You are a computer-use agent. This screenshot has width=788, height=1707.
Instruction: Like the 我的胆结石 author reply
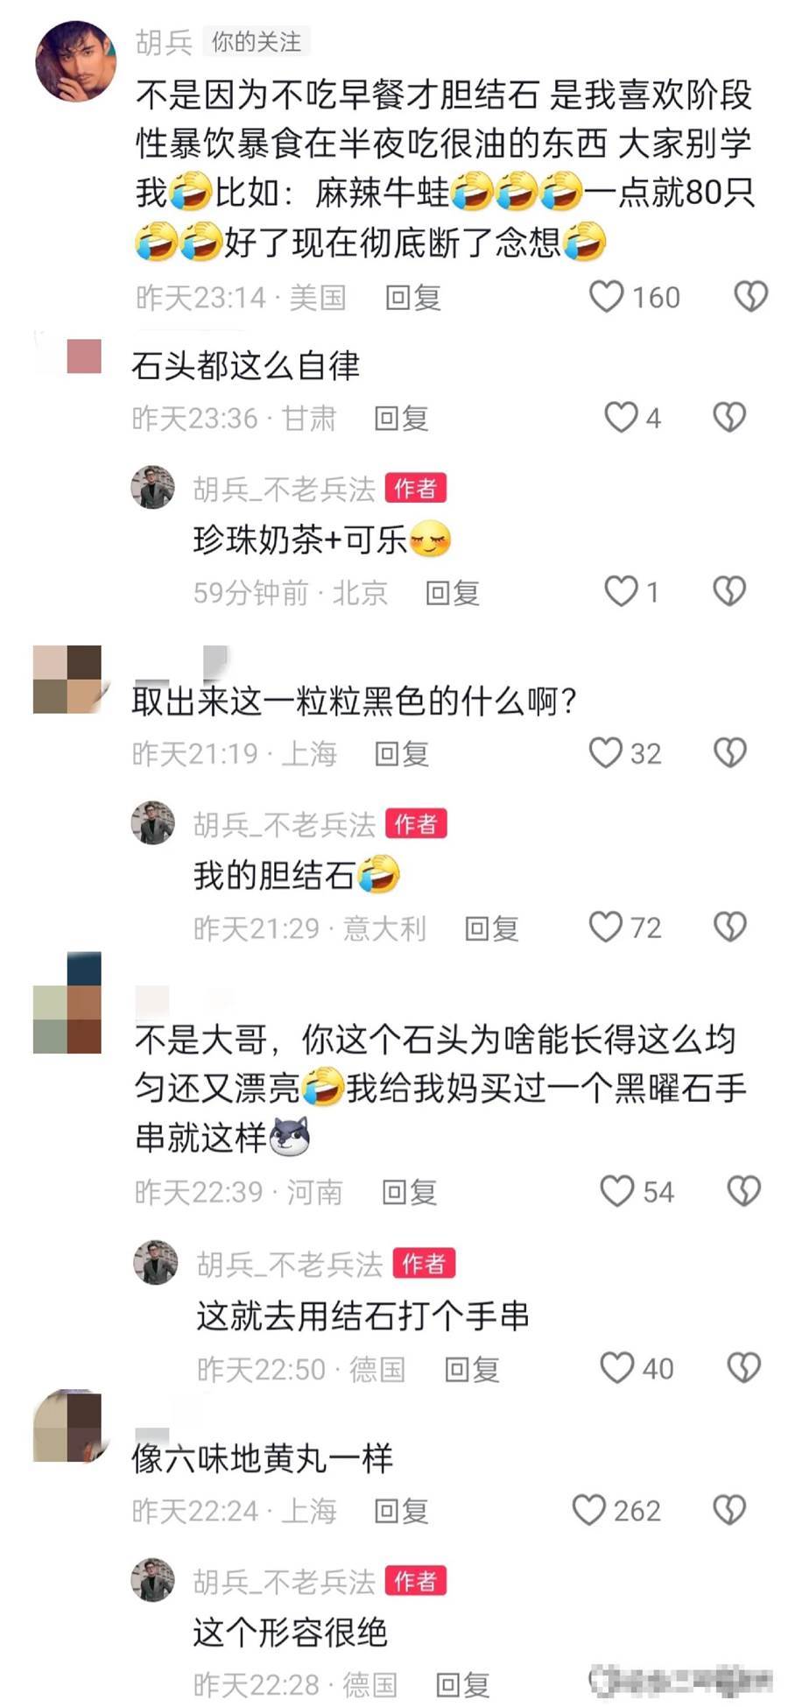click(x=606, y=927)
